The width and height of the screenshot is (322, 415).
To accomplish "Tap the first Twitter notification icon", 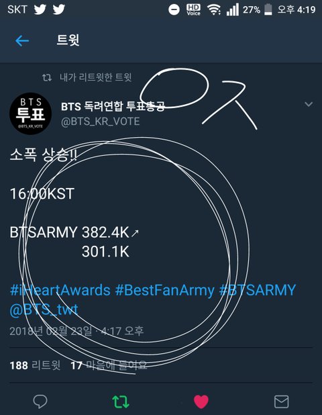I will pos(40,9).
